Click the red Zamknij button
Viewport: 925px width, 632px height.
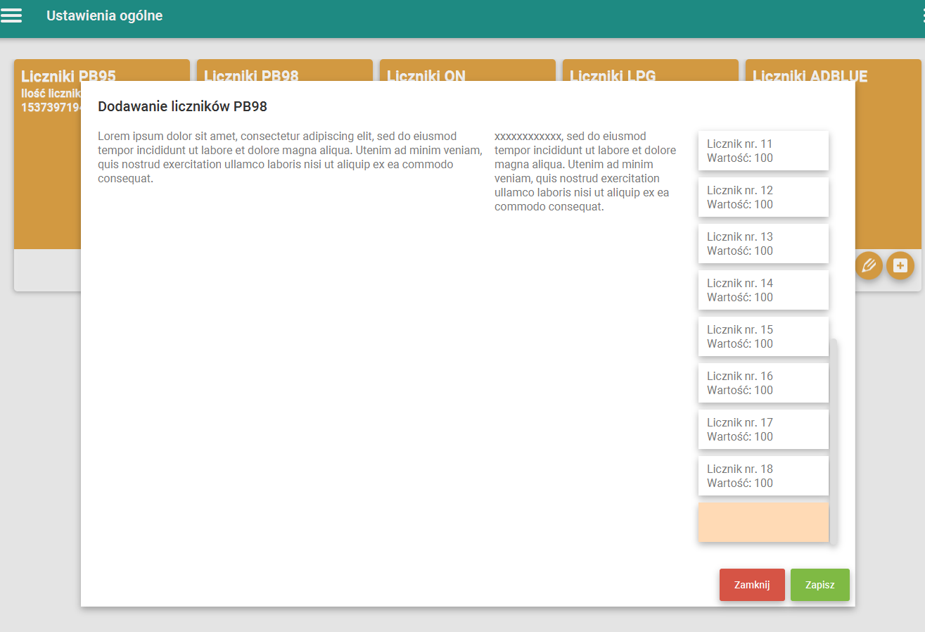(752, 585)
